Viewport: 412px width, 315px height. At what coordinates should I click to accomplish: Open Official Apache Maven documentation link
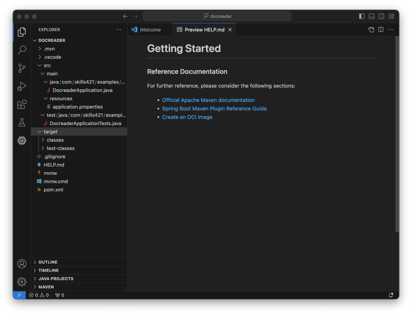(208, 100)
